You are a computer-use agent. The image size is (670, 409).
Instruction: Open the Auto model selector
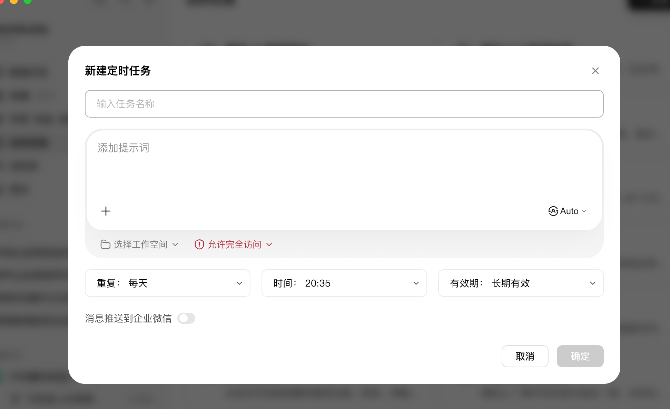point(568,211)
